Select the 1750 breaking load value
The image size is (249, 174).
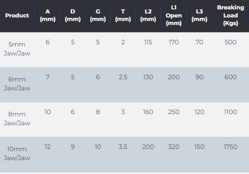[231, 147]
